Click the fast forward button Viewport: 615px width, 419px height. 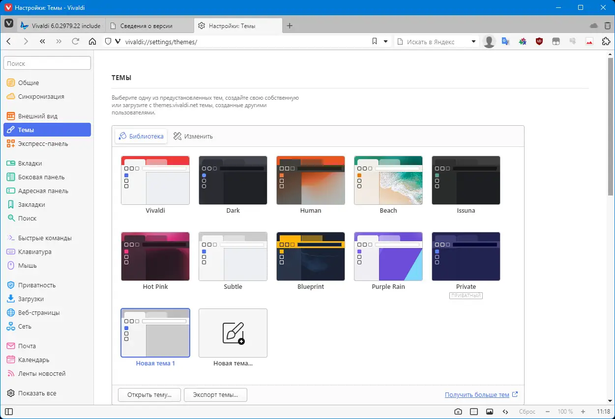pos(59,42)
